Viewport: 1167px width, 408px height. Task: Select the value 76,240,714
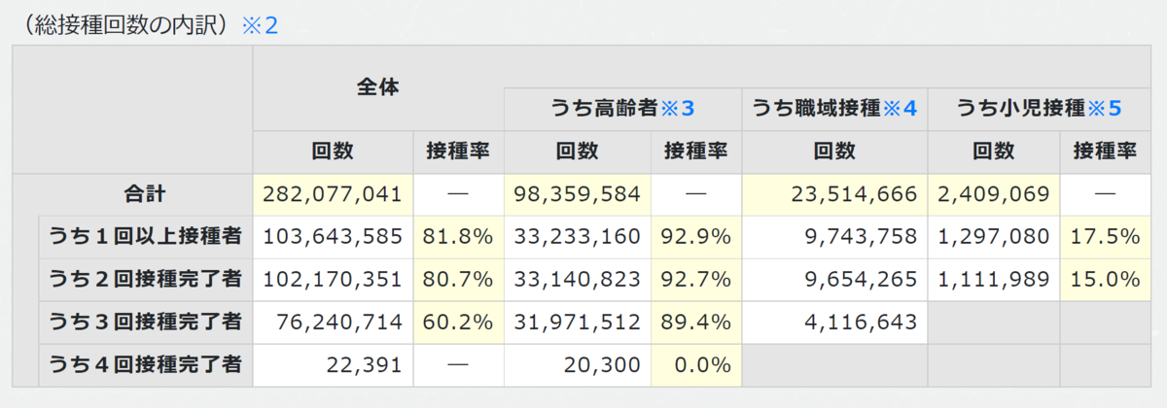340,323
